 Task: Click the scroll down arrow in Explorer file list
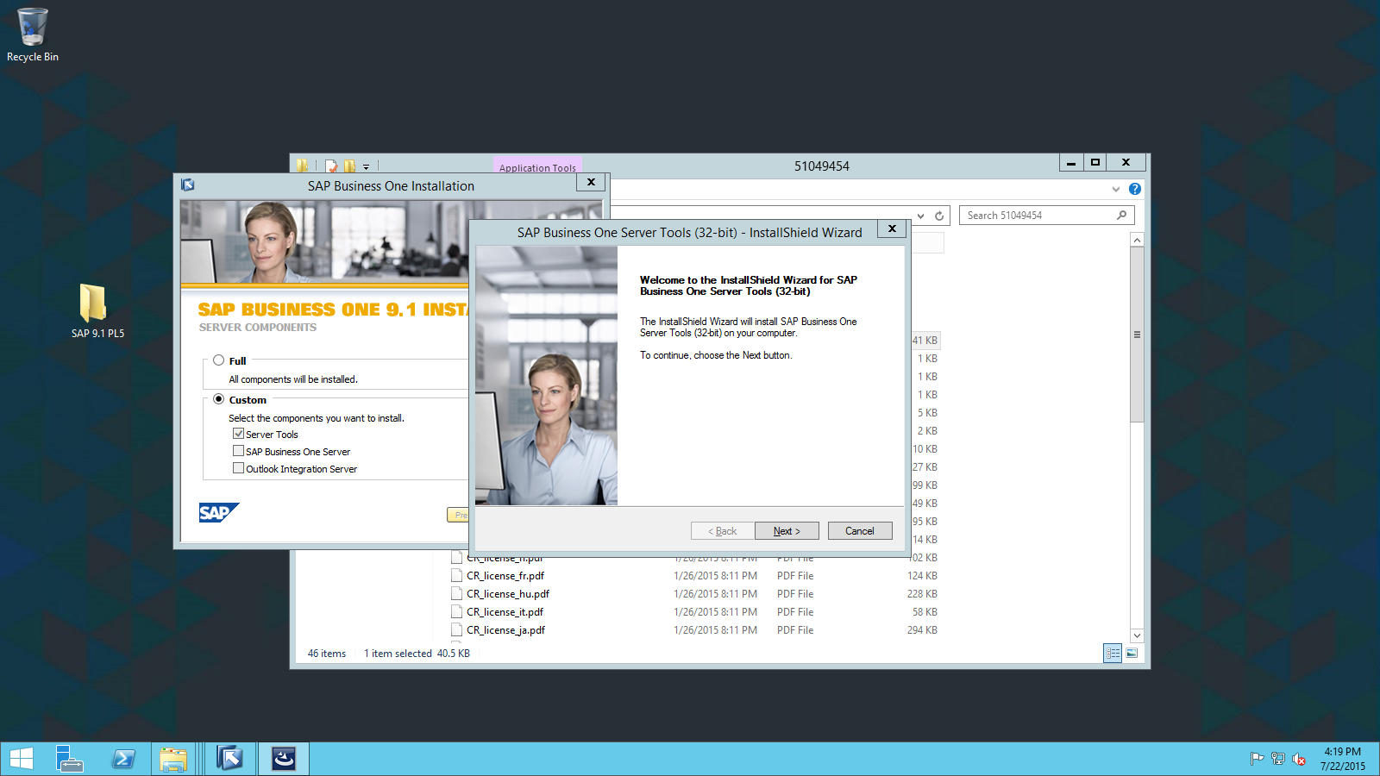(1137, 635)
